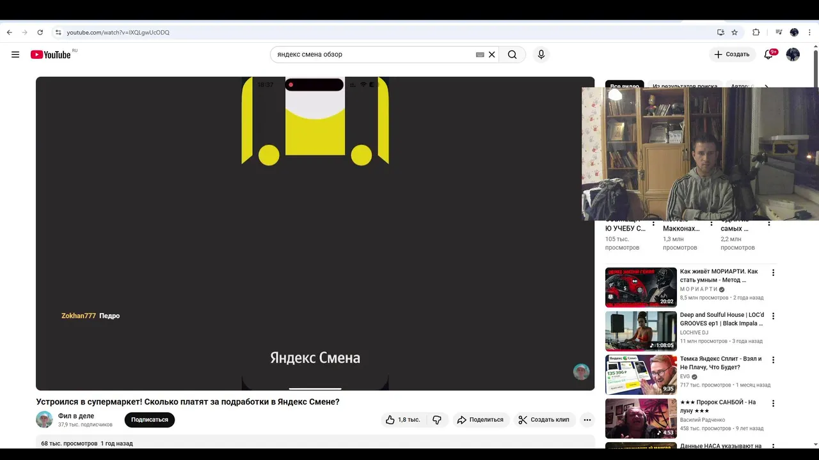Image resolution: width=819 pixels, height=460 pixels.
Task: Open the МОРИАРТИ channel name
Action: pos(699,289)
